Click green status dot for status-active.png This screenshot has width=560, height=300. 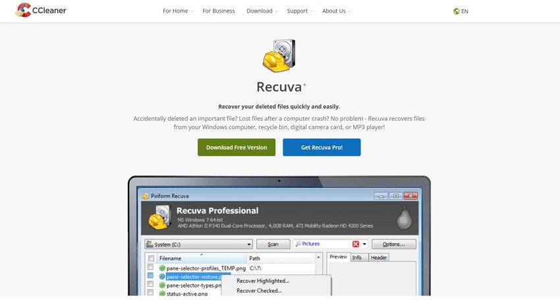(x=162, y=293)
